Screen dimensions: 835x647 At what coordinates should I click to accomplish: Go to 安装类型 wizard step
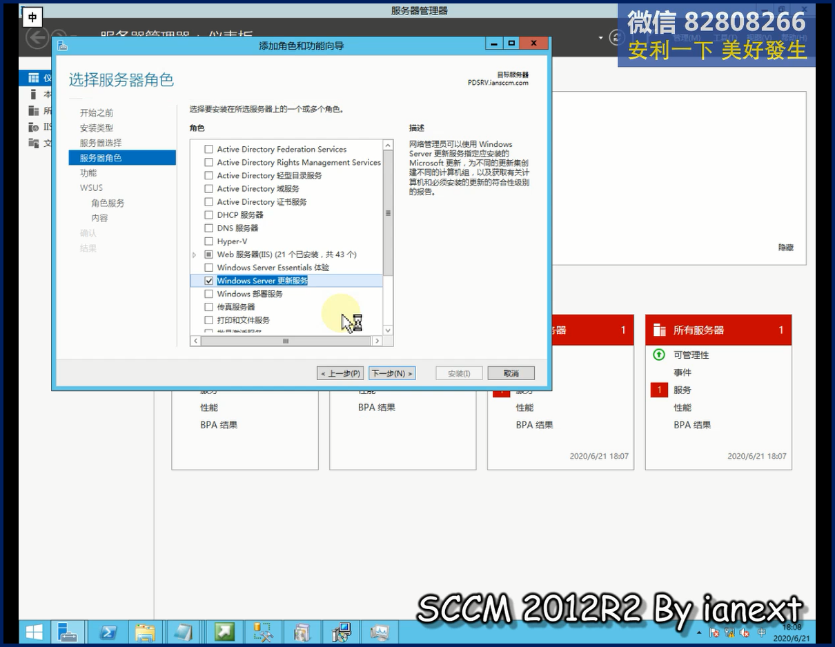(97, 128)
